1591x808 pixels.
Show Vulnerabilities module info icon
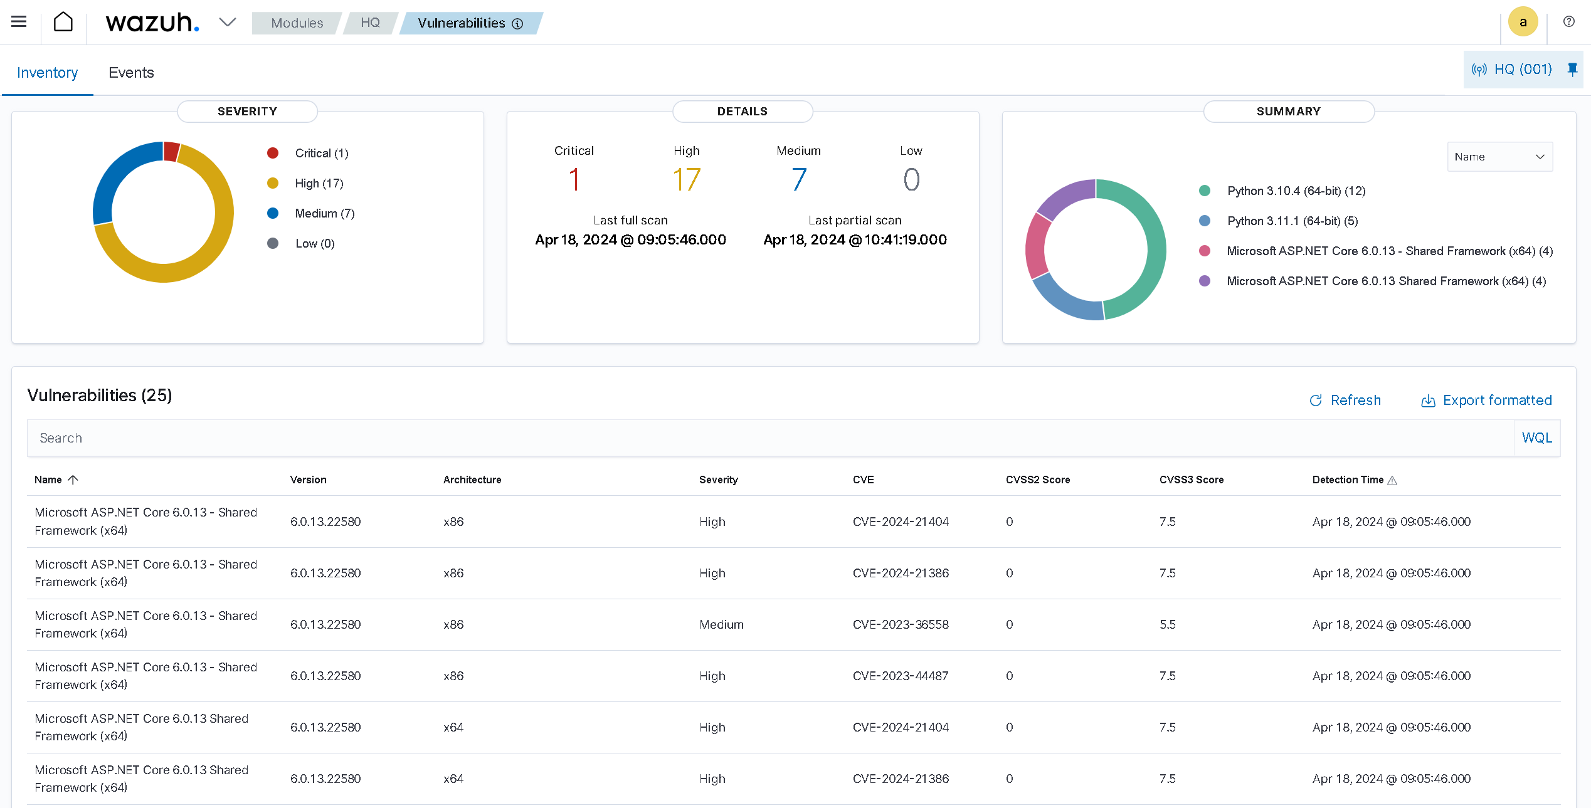click(x=517, y=24)
